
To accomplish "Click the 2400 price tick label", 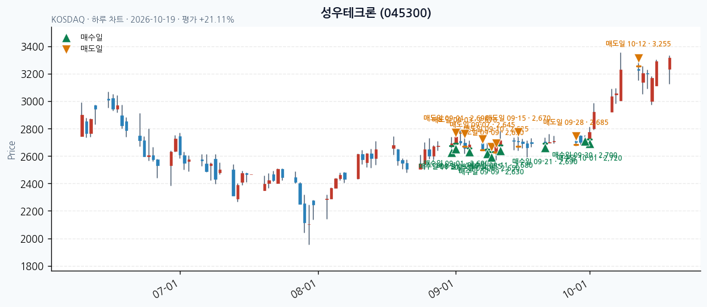I will click(x=33, y=184).
